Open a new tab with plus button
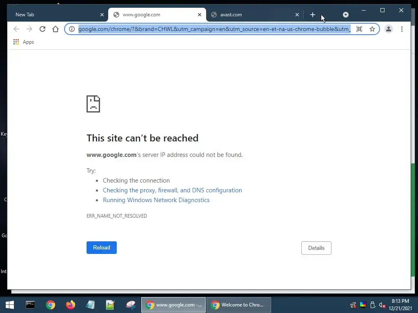Image resolution: width=418 pixels, height=313 pixels. 313,15
